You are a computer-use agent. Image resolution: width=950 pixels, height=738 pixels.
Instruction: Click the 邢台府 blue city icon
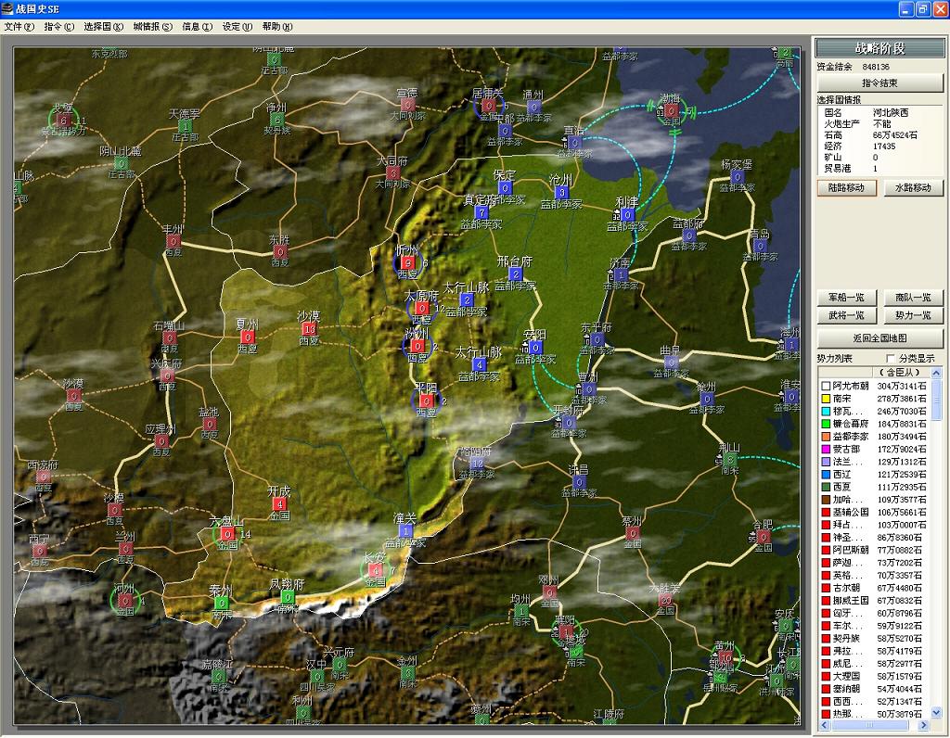coord(516,274)
